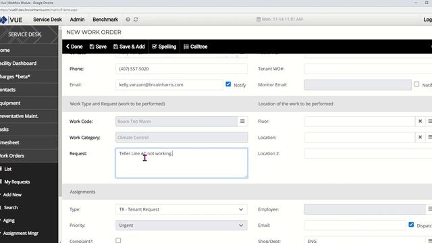The width and height of the screenshot is (432, 243).
Task: Open the Type dropdown TR - Tenant Request
Action: (x=182, y=209)
